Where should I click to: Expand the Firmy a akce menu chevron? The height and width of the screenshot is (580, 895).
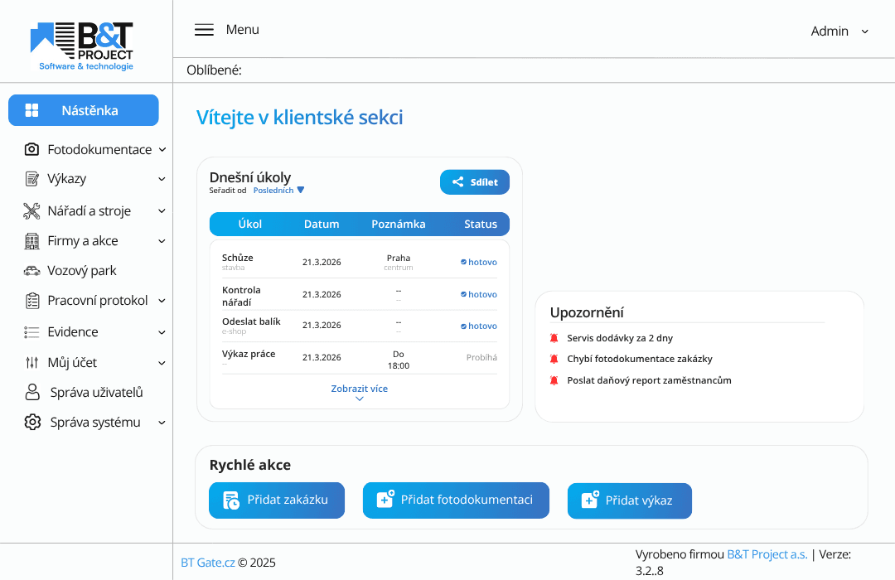tap(161, 240)
